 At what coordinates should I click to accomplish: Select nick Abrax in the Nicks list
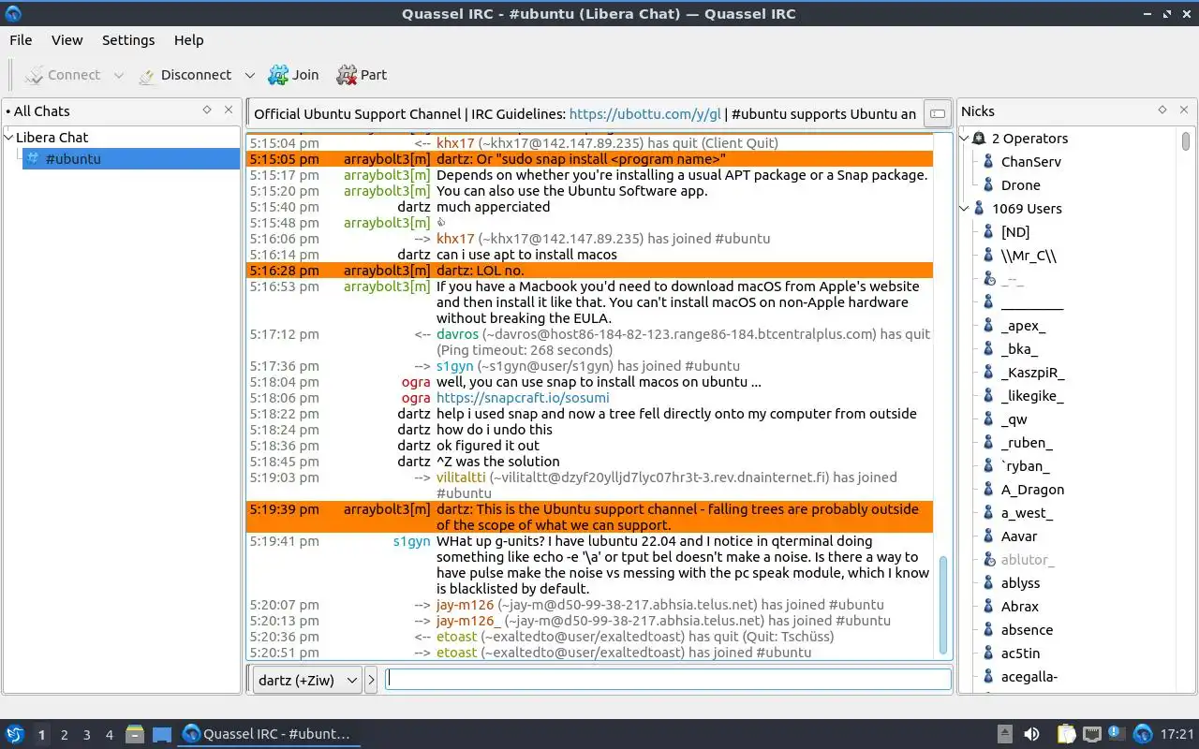(x=1020, y=606)
